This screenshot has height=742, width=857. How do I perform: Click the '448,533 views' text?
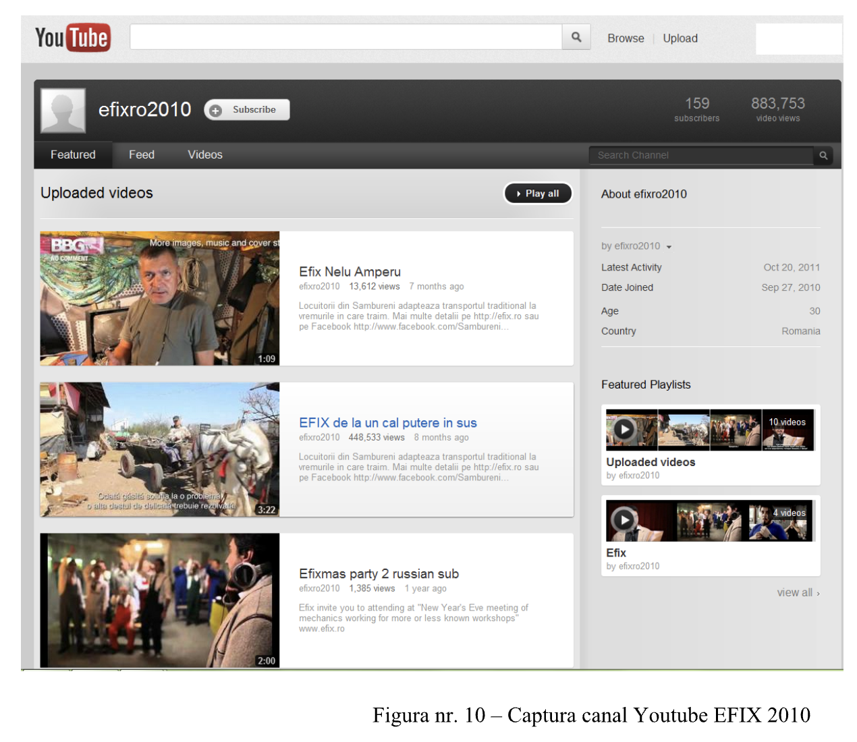pos(377,438)
